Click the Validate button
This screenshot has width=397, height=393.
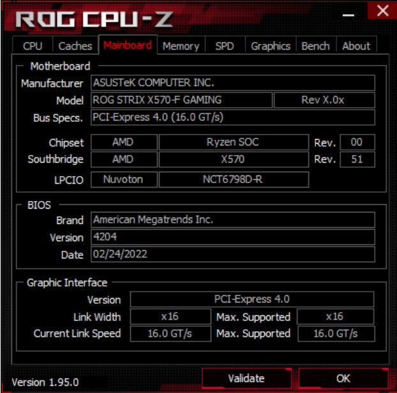pyautogui.click(x=246, y=378)
